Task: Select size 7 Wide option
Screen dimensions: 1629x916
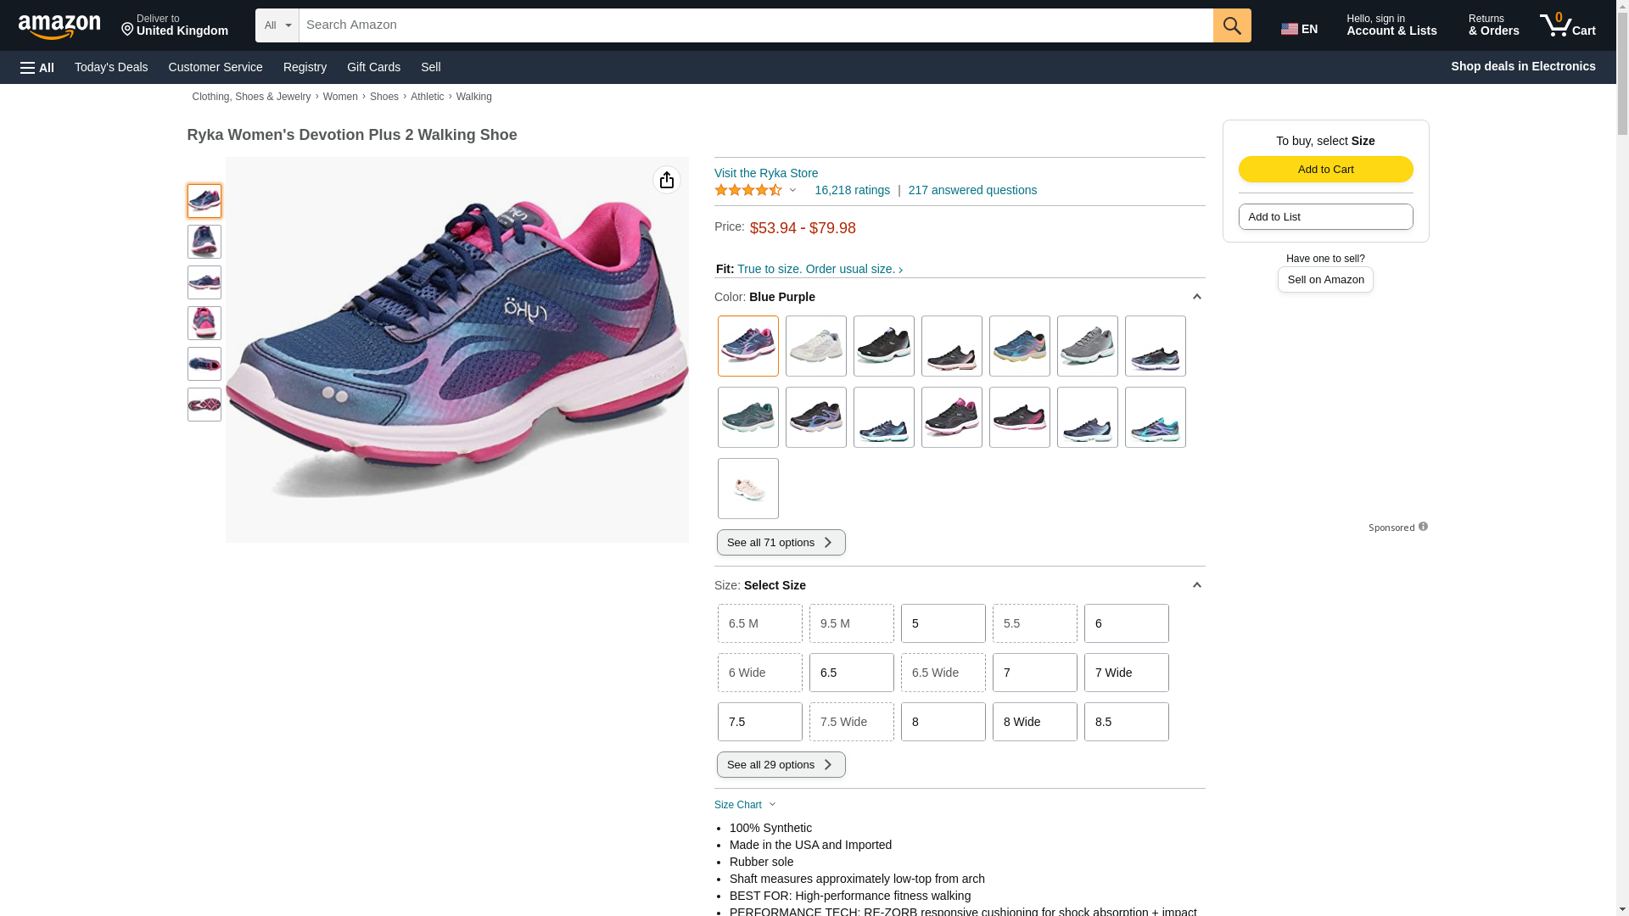Action: 1127,673
